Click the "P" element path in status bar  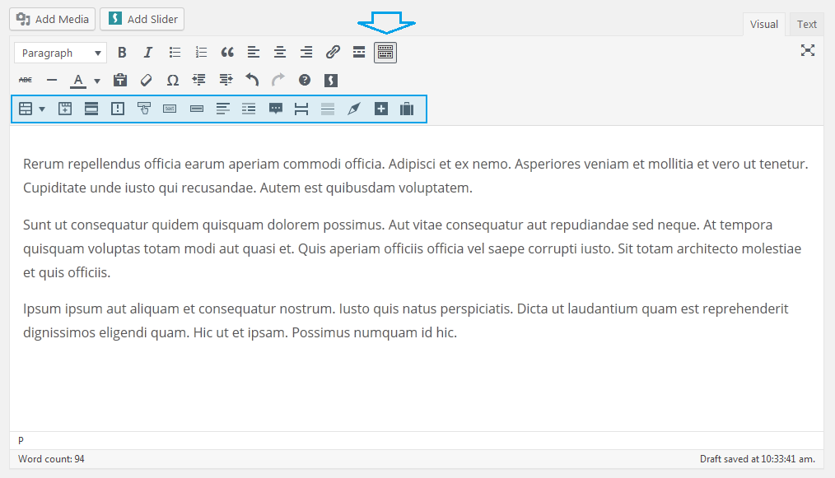coord(21,440)
